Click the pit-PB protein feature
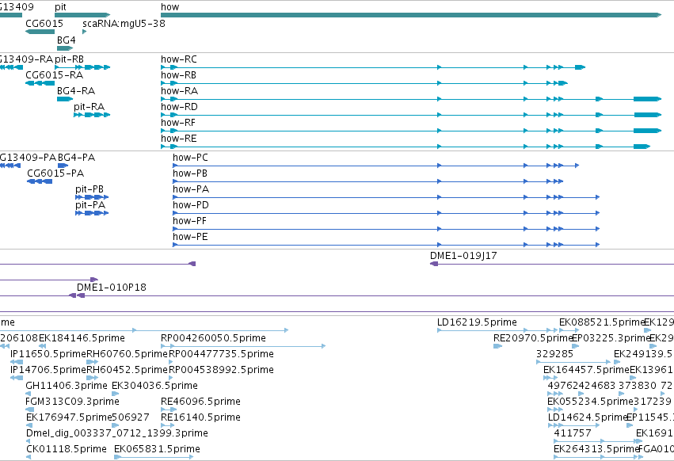Viewport: 674px width, 461px height. pos(92,197)
